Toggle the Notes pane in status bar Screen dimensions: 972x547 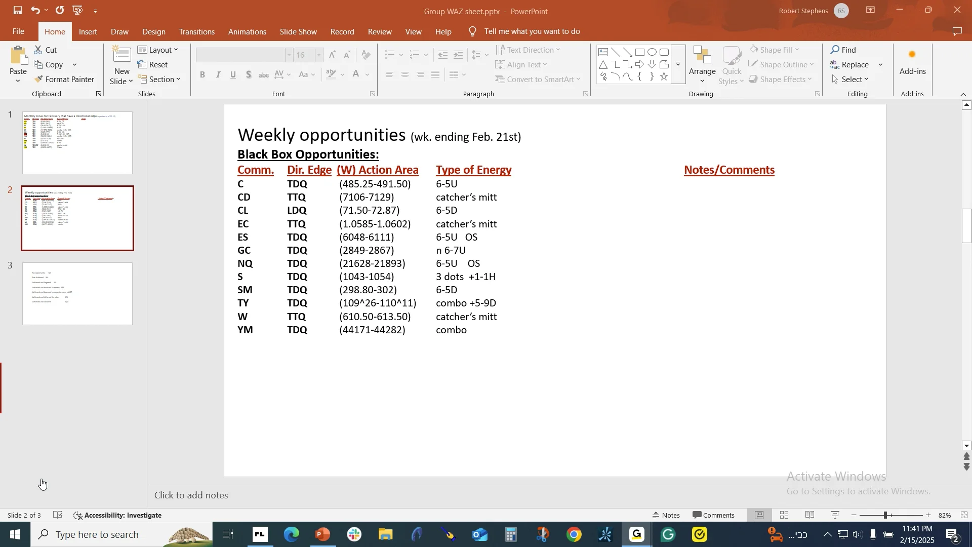coord(666,515)
